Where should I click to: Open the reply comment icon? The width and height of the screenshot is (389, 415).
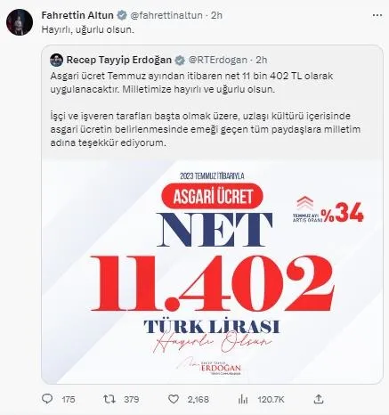click(47, 399)
